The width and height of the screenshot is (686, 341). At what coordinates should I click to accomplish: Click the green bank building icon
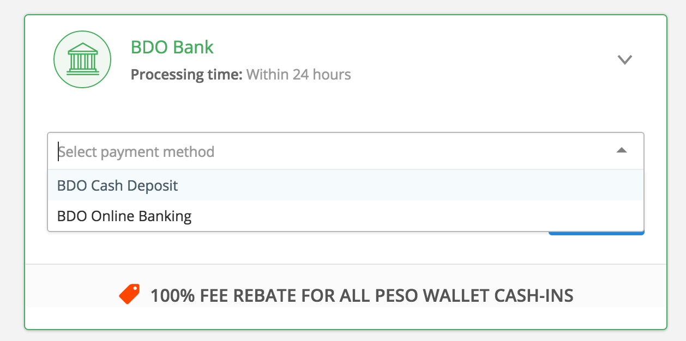click(82, 59)
